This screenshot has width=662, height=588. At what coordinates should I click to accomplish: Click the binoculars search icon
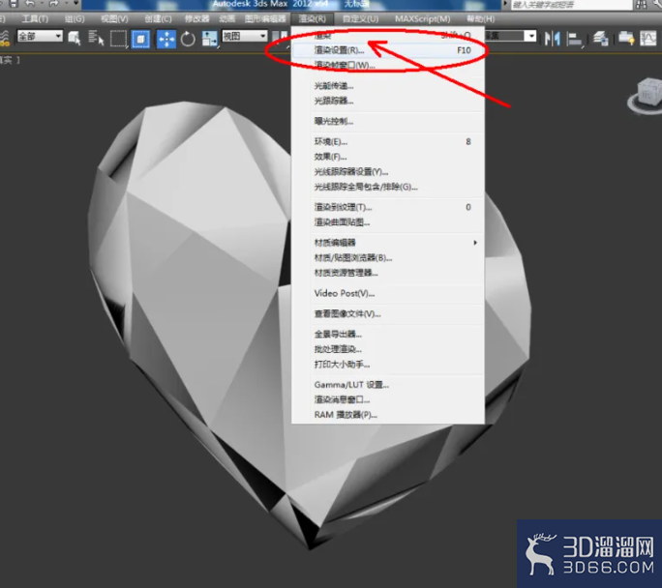[x=641, y=5]
